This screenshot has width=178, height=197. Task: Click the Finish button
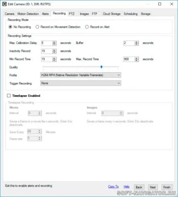click(x=167, y=187)
